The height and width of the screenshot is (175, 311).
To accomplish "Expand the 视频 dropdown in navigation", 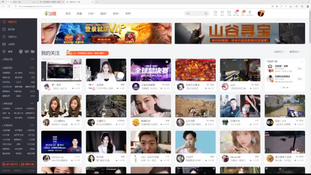I will pos(103,14).
